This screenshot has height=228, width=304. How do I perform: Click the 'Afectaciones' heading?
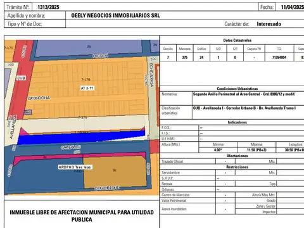(x=237, y=156)
